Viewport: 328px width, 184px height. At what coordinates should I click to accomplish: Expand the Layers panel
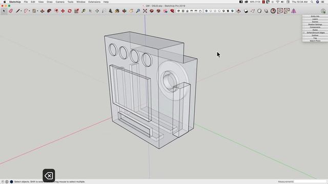point(315,19)
